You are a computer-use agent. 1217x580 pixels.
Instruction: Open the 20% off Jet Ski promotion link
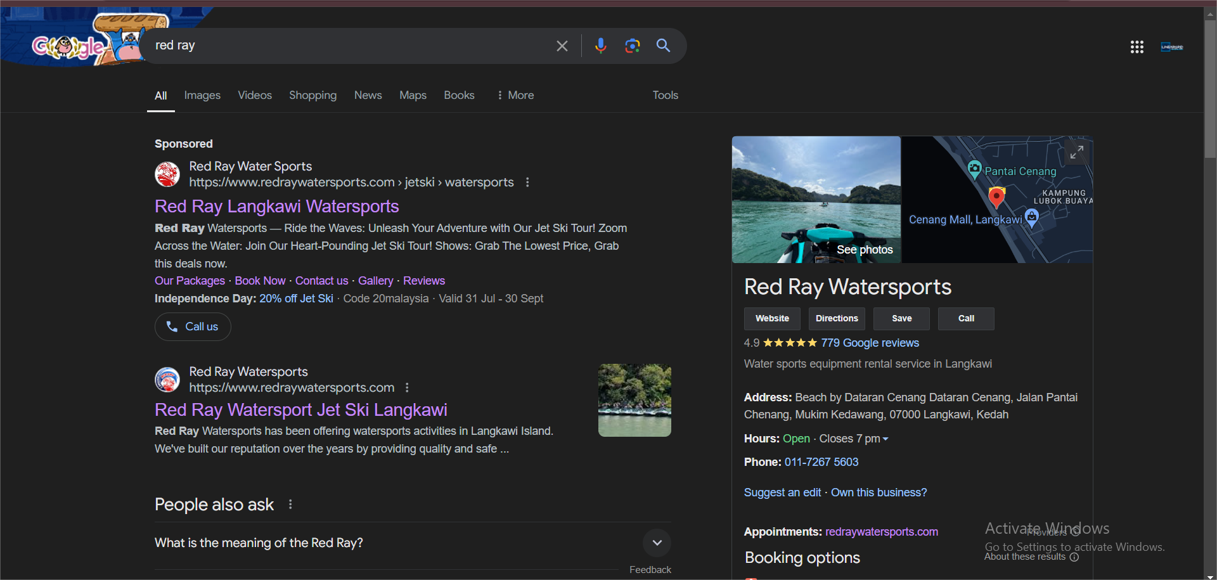tap(296, 299)
